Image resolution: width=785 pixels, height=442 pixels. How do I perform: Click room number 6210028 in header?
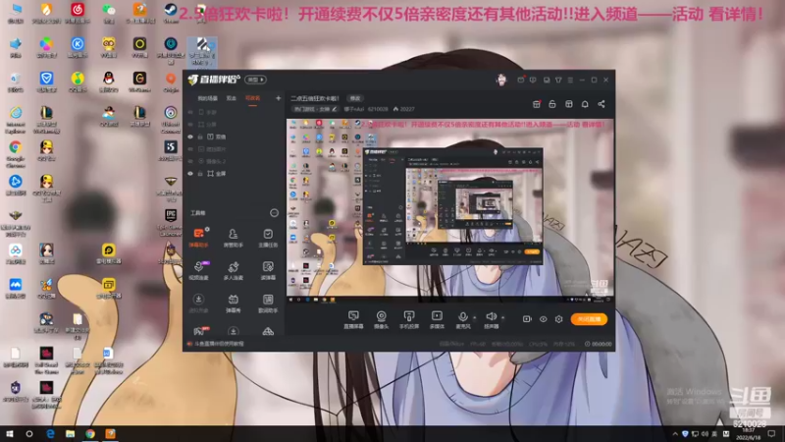(378, 109)
